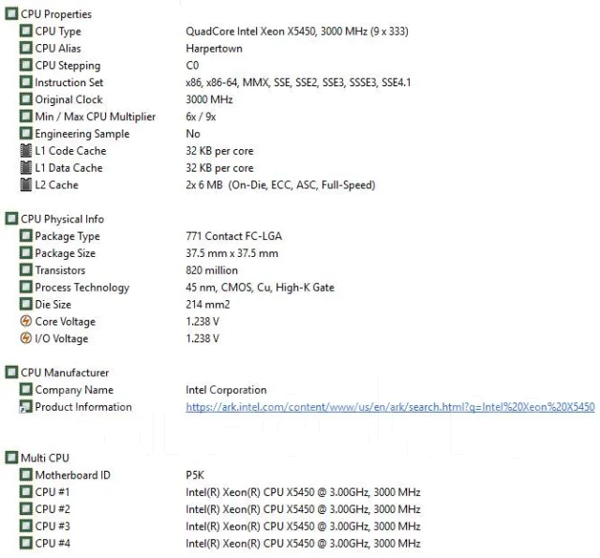Image resolution: width=600 pixels, height=558 pixels.
Task: Click the CPU #2 chip icon
Action: pyautogui.click(x=25, y=508)
